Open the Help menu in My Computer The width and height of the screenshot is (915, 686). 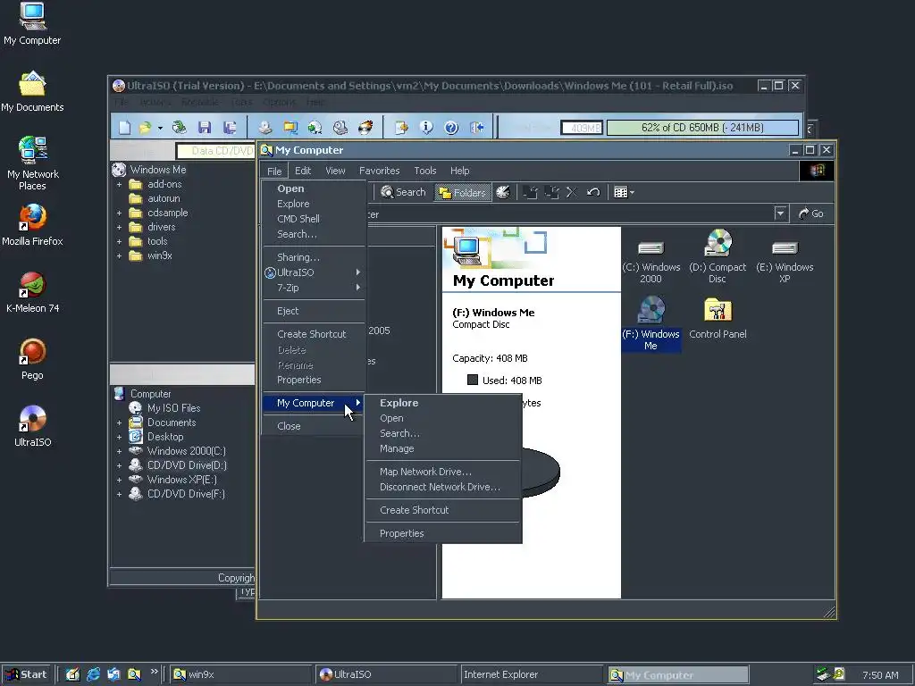point(460,171)
